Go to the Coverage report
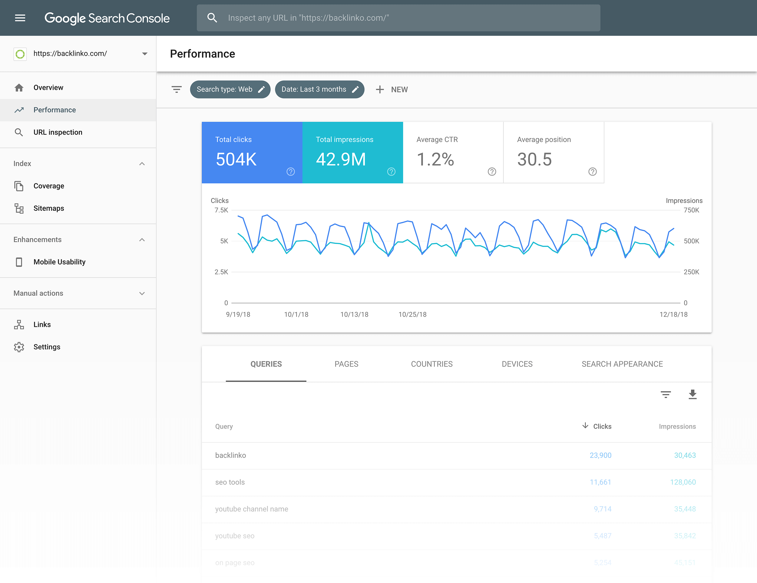The height and width of the screenshot is (583, 757). pyautogui.click(x=78, y=186)
